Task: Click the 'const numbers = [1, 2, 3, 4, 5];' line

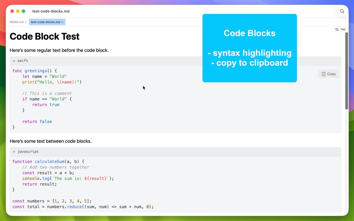Action: (52, 201)
